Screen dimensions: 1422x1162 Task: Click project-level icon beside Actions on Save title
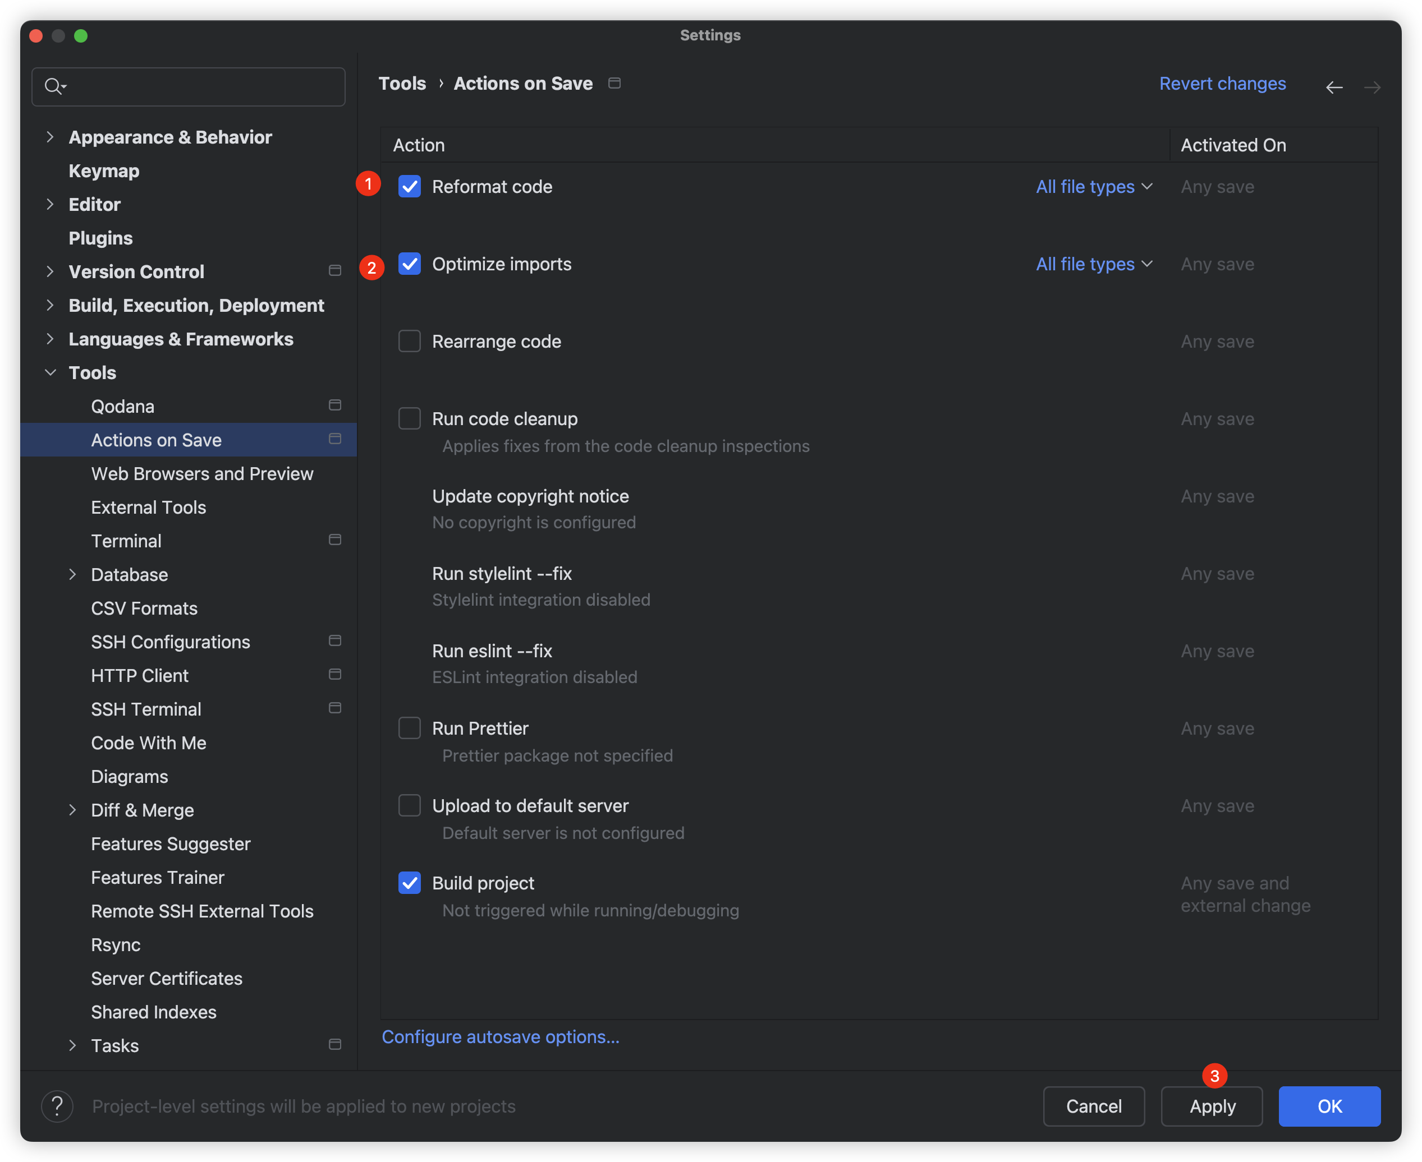coord(614,83)
